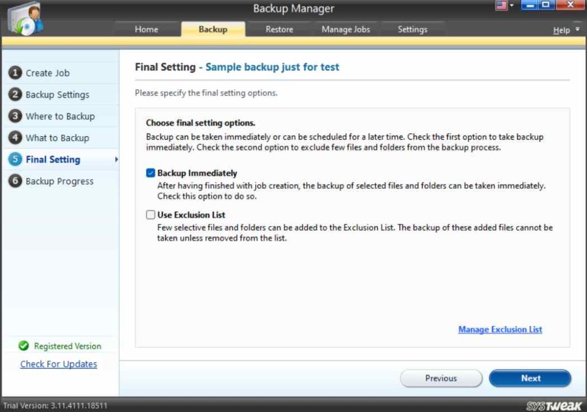Go to the Restore tab
This screenshot has height=412, width=587.
tap(279, 29)
